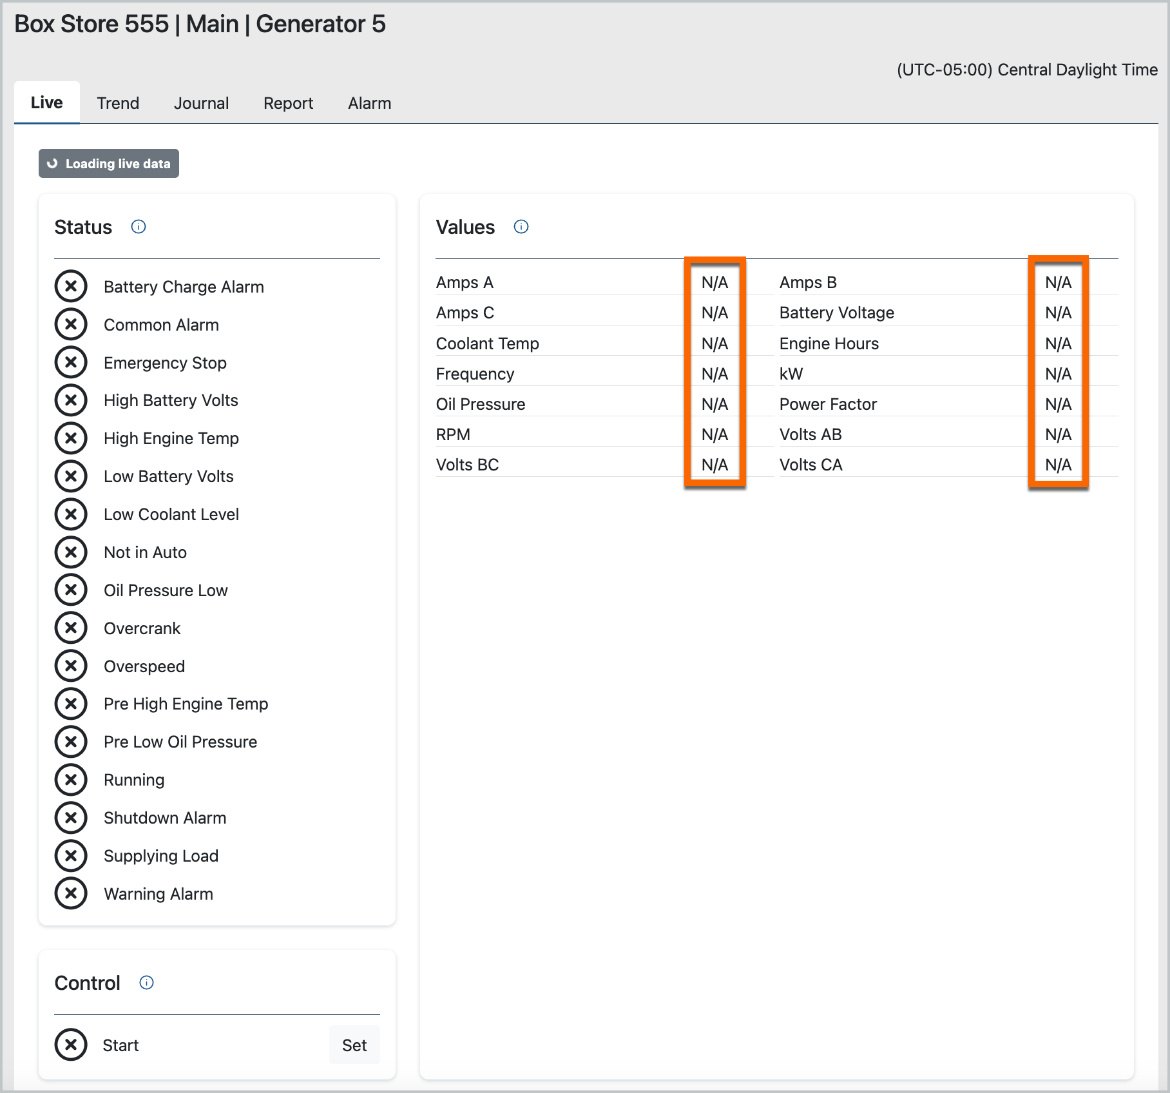Open the Journal tab

[201, 103]
